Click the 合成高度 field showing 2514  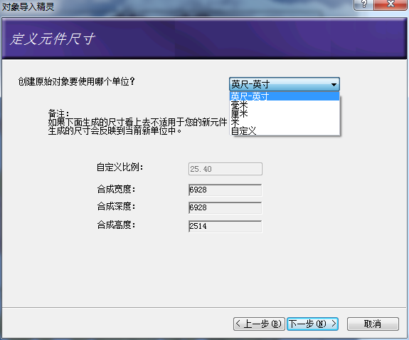225,226
